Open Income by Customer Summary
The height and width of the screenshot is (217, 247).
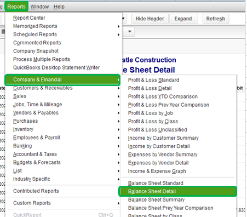179,138
